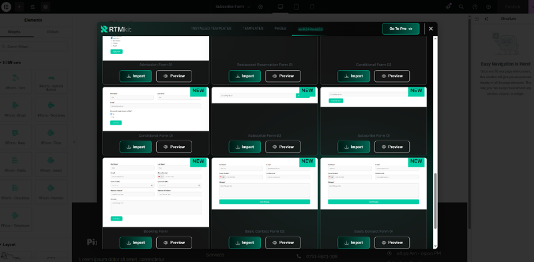Open Templates tab in RTMkit modal
The width and height of the screenshot is (534, 262).
pos(253,29)
